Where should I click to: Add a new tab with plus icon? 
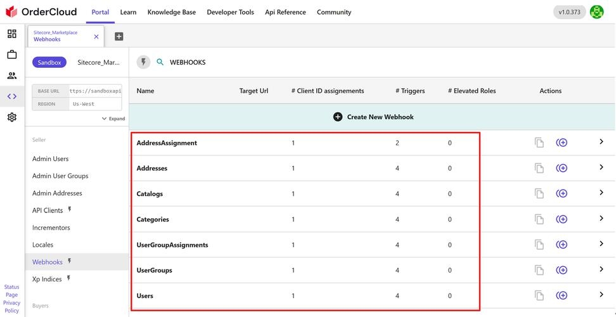coord(119,37)
